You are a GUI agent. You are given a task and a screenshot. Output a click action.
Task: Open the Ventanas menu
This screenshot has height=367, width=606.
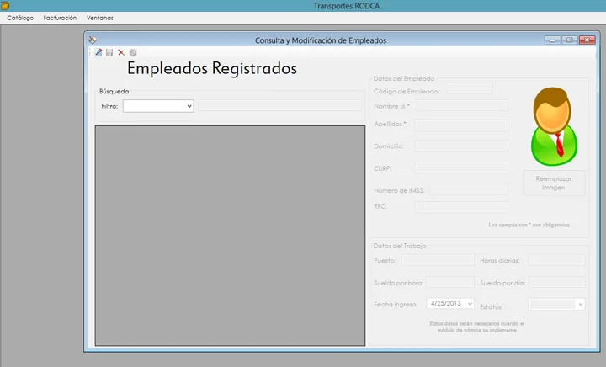(x=99, y=18)
